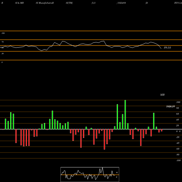Click the deepest red MR histogram bar
The width and height of the screenshot is (182, 182).
pos(104,139)
